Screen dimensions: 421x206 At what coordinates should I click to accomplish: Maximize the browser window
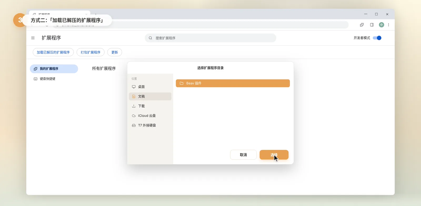(377, 14)
